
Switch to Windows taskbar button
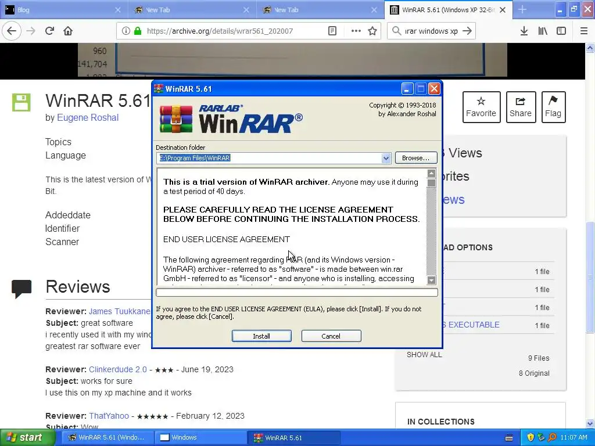click(x=200, y=438)
